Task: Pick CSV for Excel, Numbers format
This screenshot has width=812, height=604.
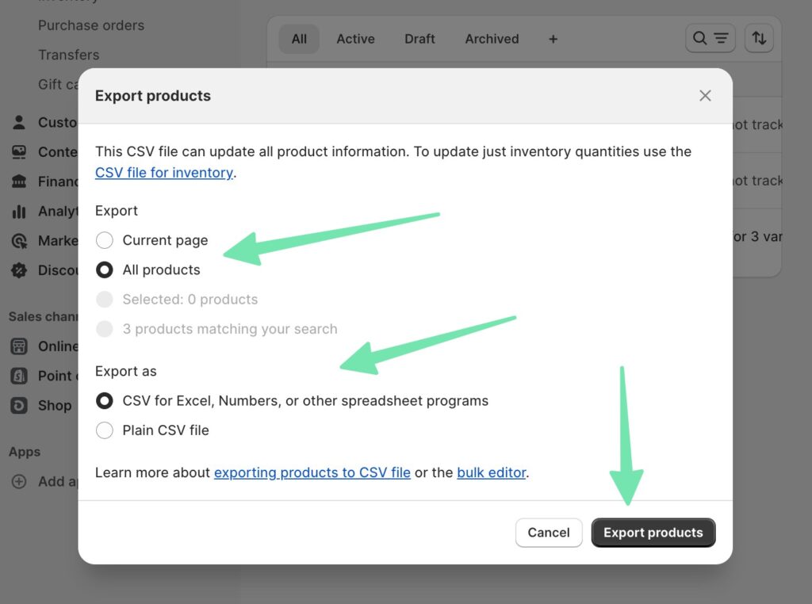Action: (x=105, y=401)
